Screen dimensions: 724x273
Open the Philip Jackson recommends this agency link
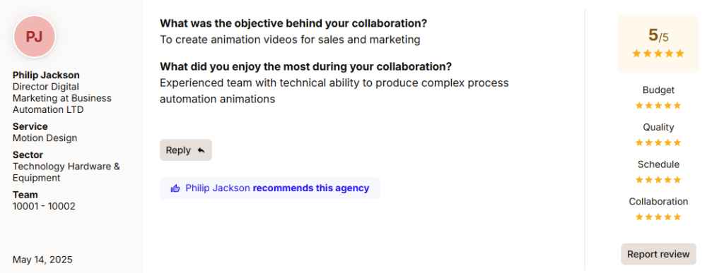click(270, 188)
